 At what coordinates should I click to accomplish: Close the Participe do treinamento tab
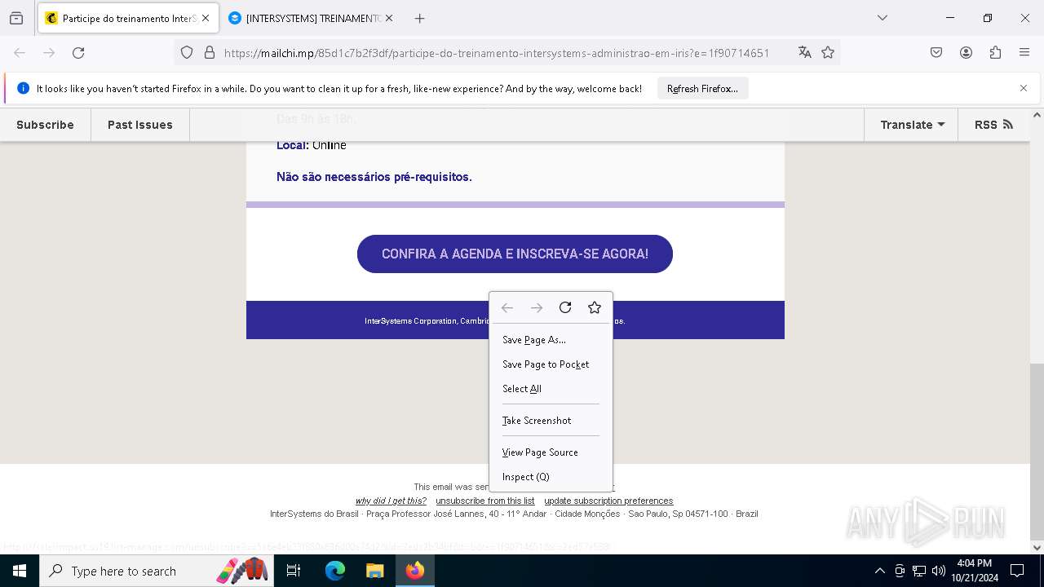[x=206, y=18]
